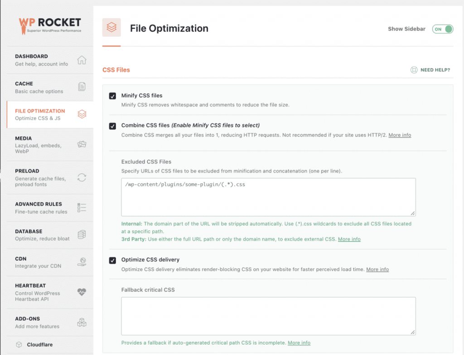This screenshot has height=355, width=464.
Task: Go to Cache basic options
Action: point(50,87)
